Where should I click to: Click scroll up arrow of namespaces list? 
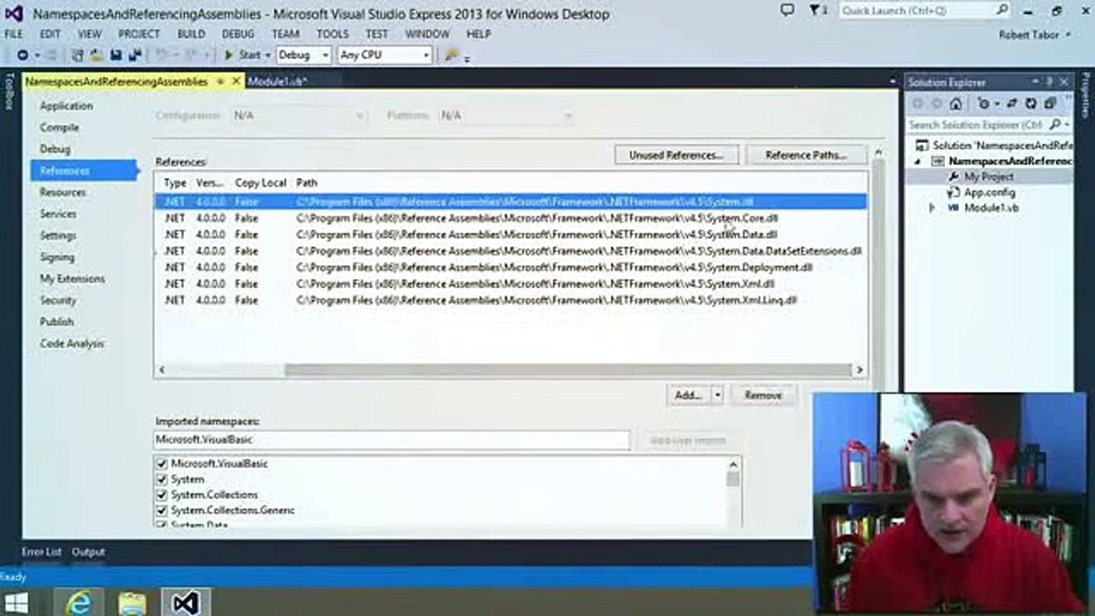pos(733,464)
